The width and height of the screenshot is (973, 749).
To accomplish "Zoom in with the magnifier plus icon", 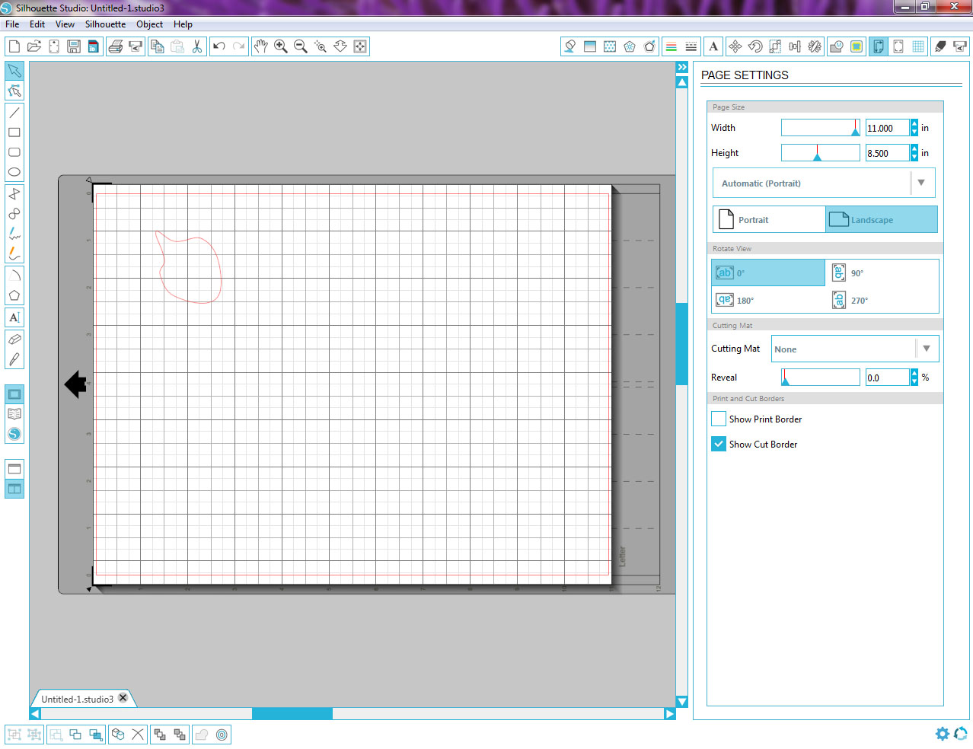I will [x=281, y=46].
